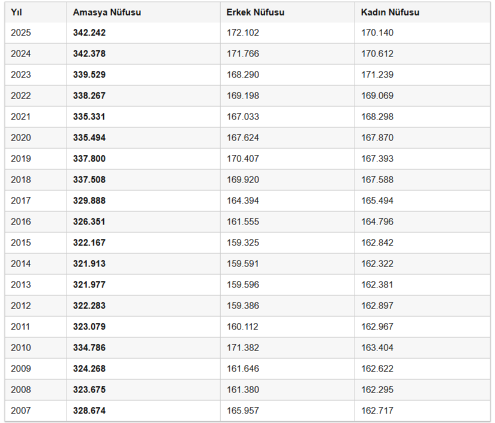Select male population 161.555
The image size is (495, 423).
(243, 221)
